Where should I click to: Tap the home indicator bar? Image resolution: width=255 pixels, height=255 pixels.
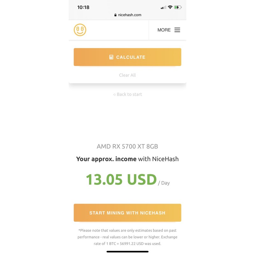127,251
